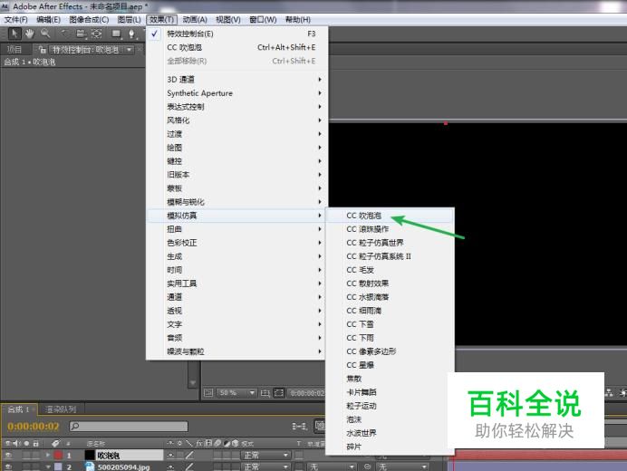Open 500205094.jpg track matte 无 dropdown
627x471 pixels.
click(332, 466)
